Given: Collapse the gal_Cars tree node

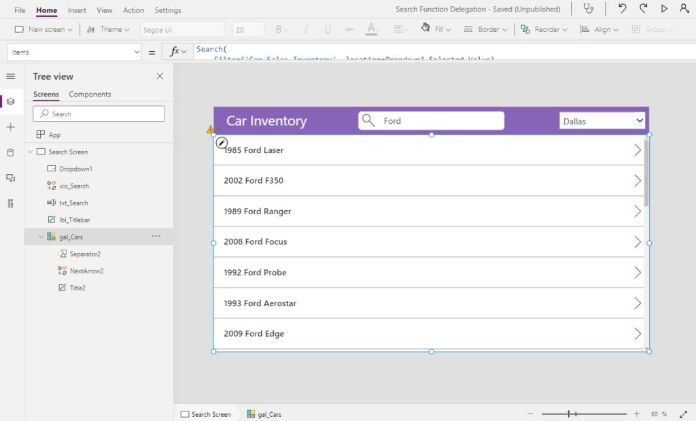Looking at the screenshot, I should 41,237.
